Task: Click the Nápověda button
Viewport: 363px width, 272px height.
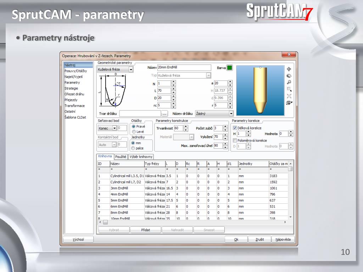Action: pos(283,239)
